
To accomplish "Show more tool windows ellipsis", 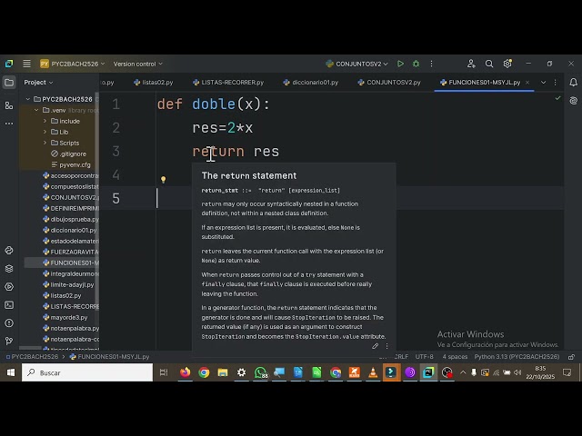I will pyautogui.click(x=9, y=124).
